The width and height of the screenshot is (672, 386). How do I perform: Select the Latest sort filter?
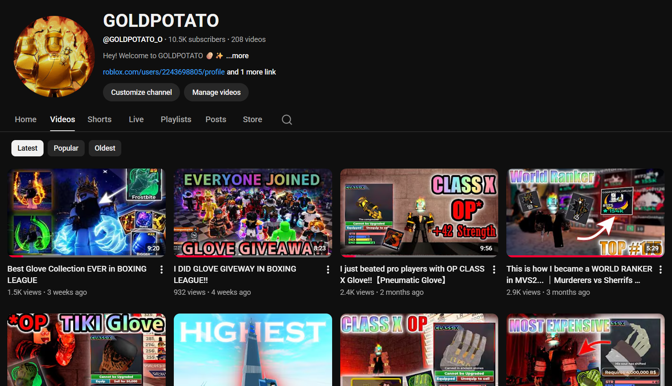pyautogui.click(x=27, y=148)
